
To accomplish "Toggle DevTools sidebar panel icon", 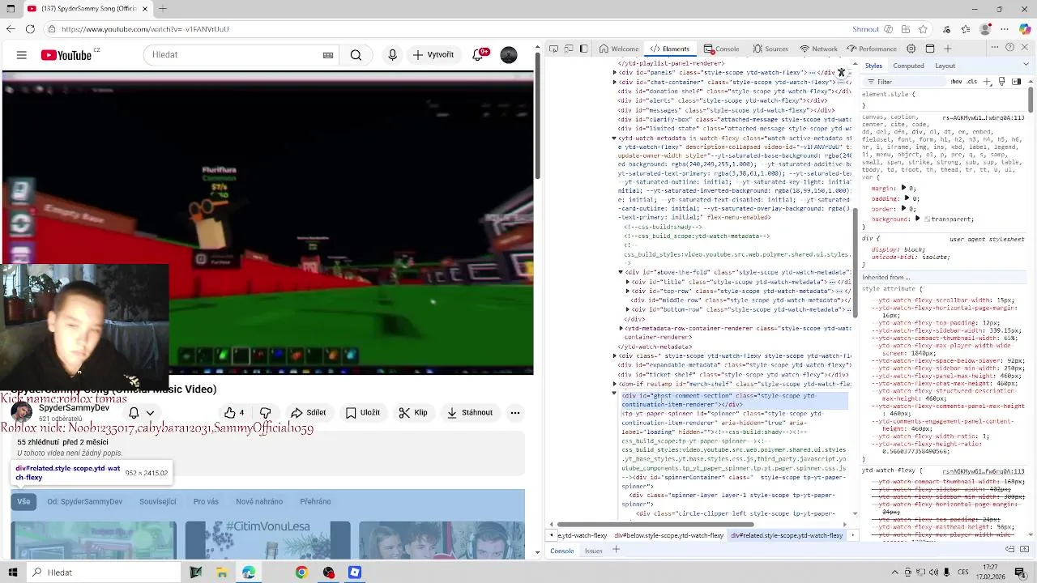I will pos(583,49).
